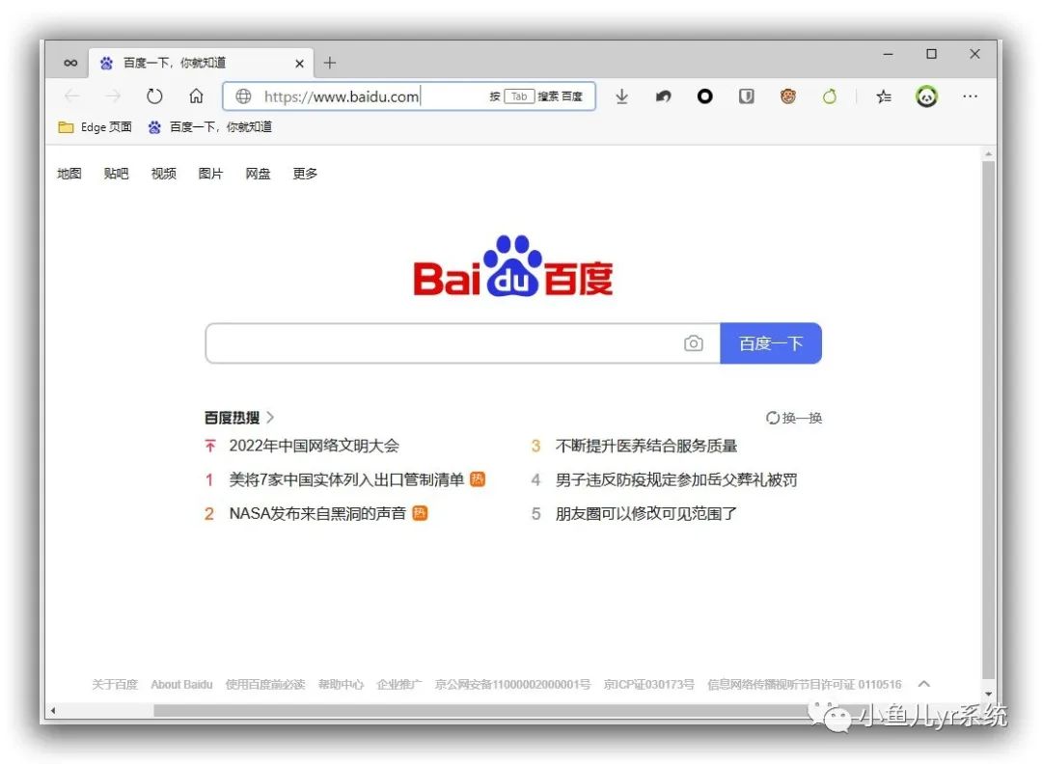Expand 百度热搜 via its arrow

click(x=271, y=417)
